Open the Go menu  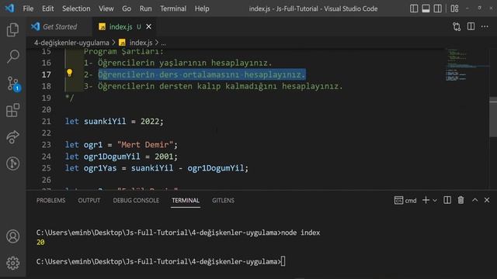127,9
